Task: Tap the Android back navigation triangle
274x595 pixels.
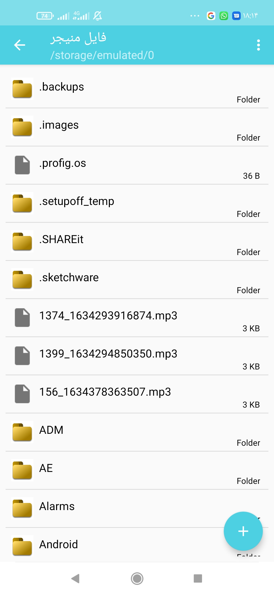Action: 76,578
